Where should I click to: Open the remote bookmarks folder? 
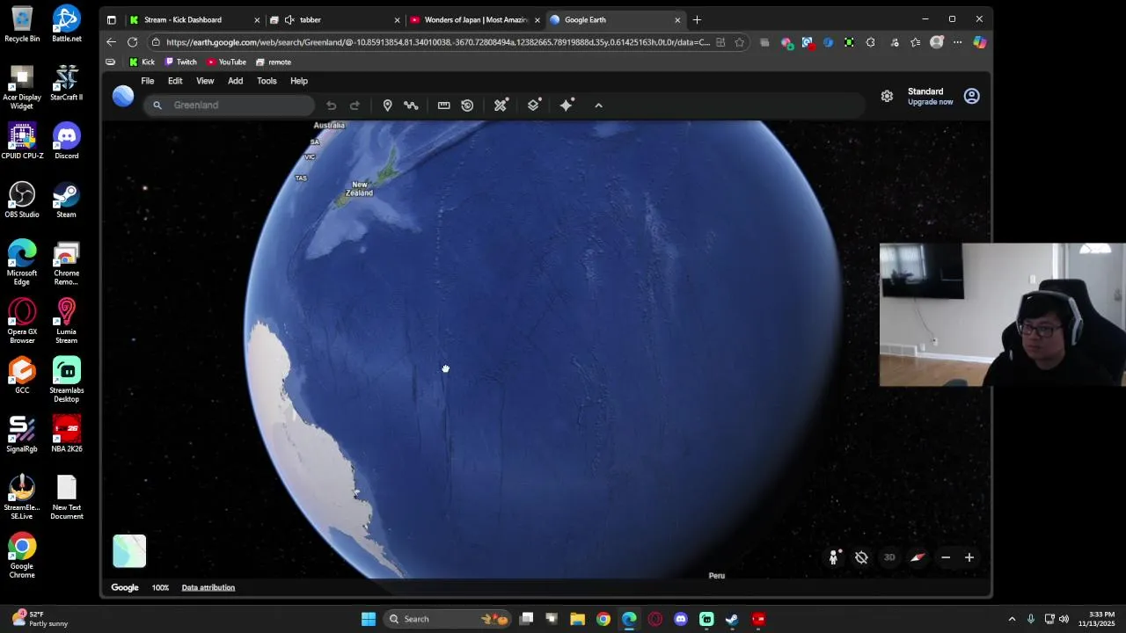point(274,62)
